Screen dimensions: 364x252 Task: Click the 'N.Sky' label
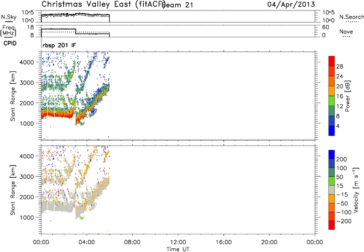[x=9, y=17]
